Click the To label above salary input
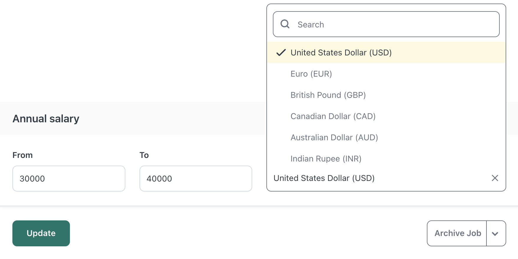The width and height of the screenshot is (518, 259). click(x=144, y=155)
